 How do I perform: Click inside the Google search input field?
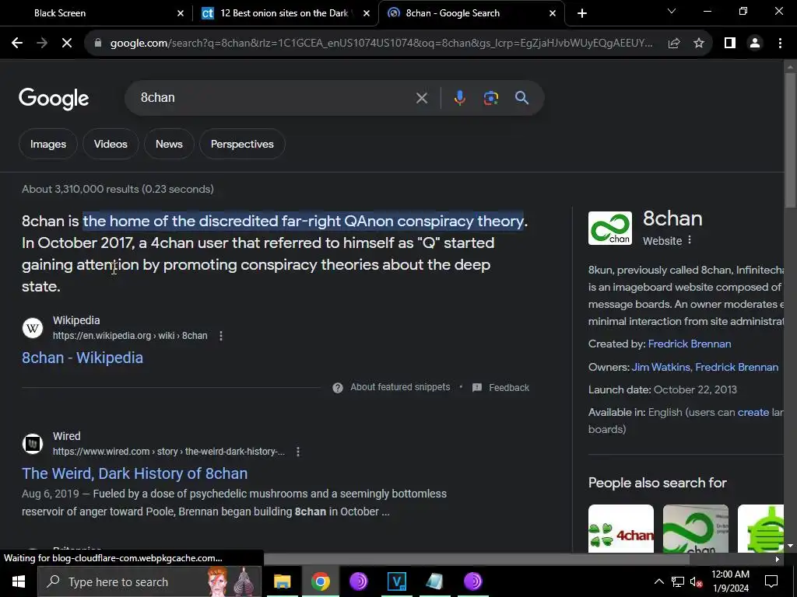pyautogui.click(x=275, y=98)
